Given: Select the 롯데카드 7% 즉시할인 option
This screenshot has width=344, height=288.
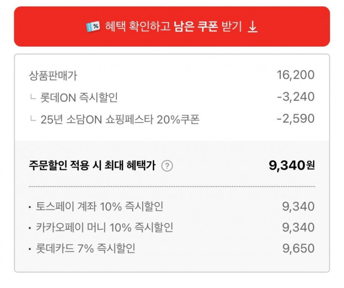Looking at the screenshot, I should pos(86,249).
